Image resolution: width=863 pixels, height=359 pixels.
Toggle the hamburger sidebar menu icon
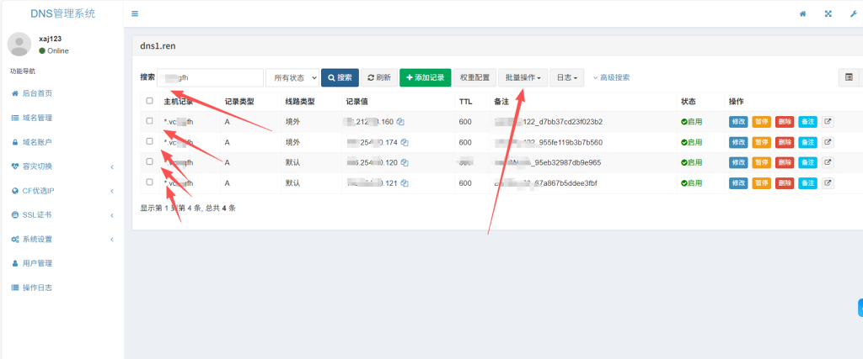(x=135, y=13)
